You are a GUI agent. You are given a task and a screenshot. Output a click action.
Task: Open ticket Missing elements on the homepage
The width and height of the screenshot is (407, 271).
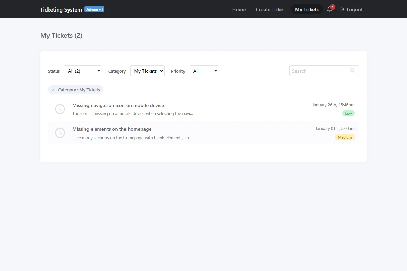tap(112, 129)
